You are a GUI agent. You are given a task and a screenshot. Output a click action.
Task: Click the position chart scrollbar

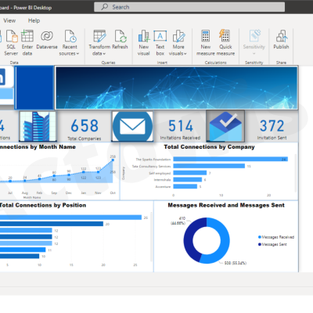tap(152, 237)
